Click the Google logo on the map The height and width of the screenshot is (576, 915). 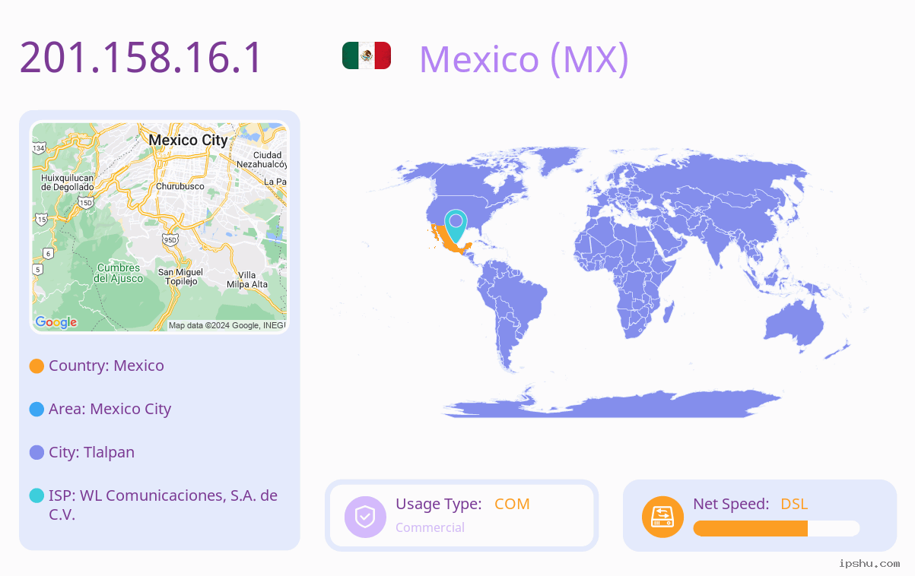coord(56,322)
